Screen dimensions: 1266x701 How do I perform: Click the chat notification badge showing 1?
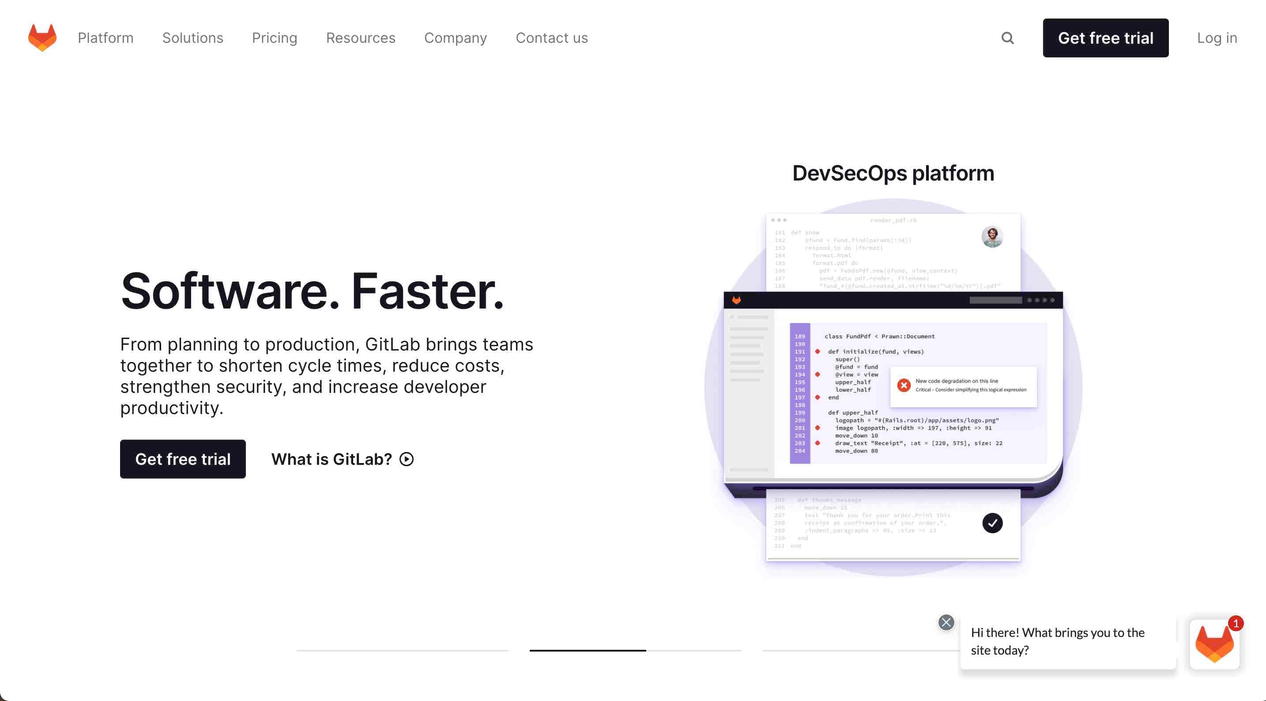(x=1236, y=623)
